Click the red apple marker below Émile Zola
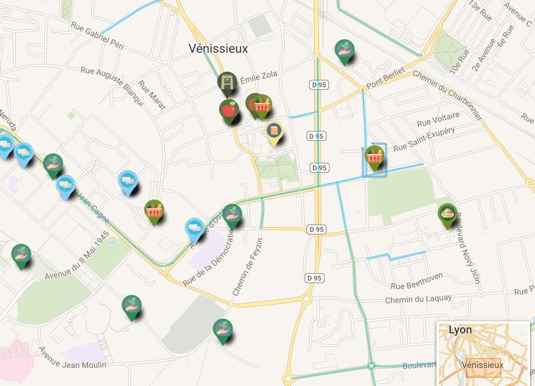535x386 pixels. [229, 112]
